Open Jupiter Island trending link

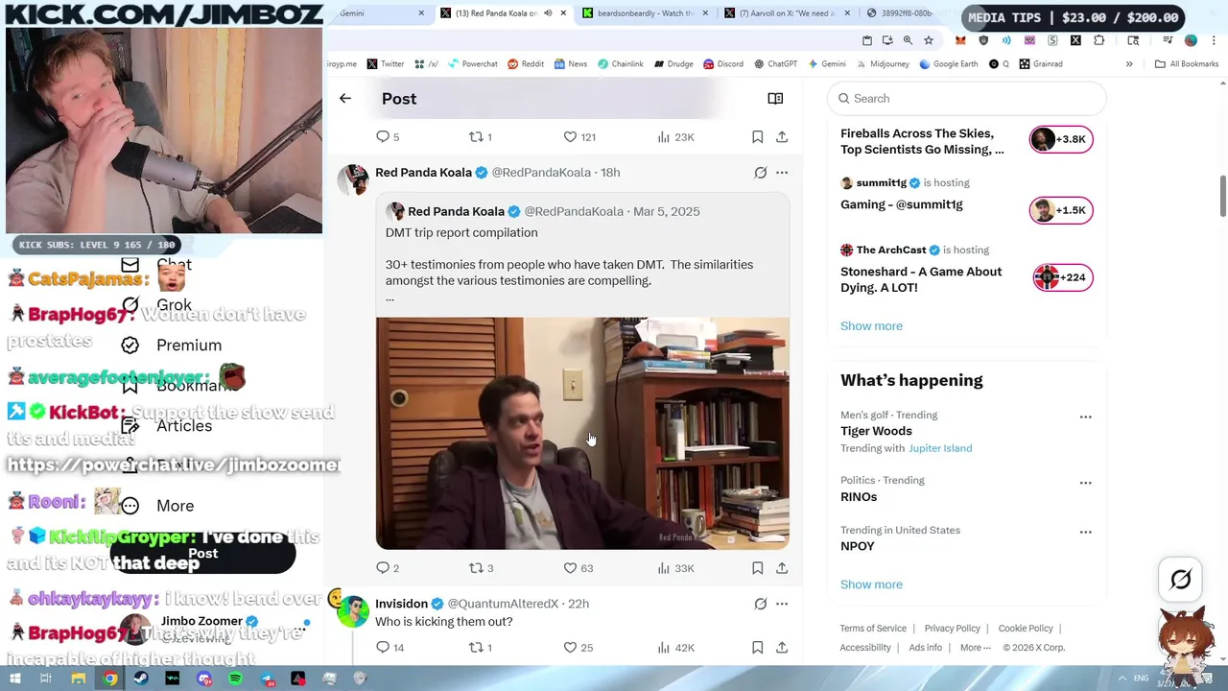(940, 448)
